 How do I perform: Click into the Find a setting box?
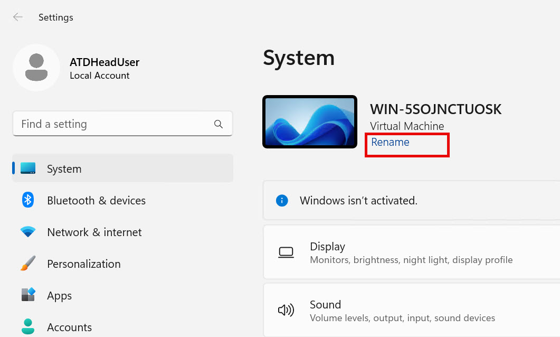pyautogui.click(x=122, y=124)
